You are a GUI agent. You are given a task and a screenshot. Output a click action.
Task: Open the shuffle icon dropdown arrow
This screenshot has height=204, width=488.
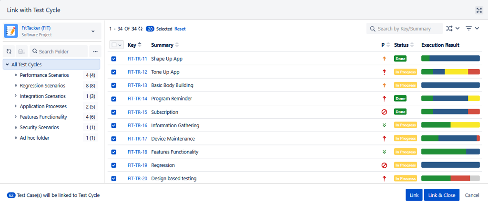tap(457, 28)
